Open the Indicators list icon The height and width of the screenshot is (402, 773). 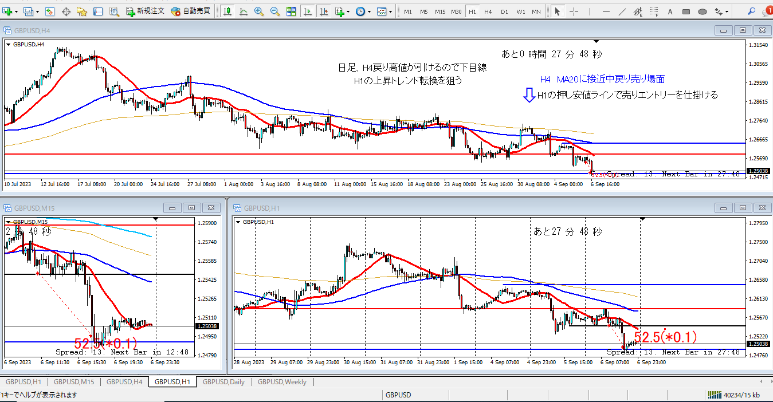tap(339, 11)
